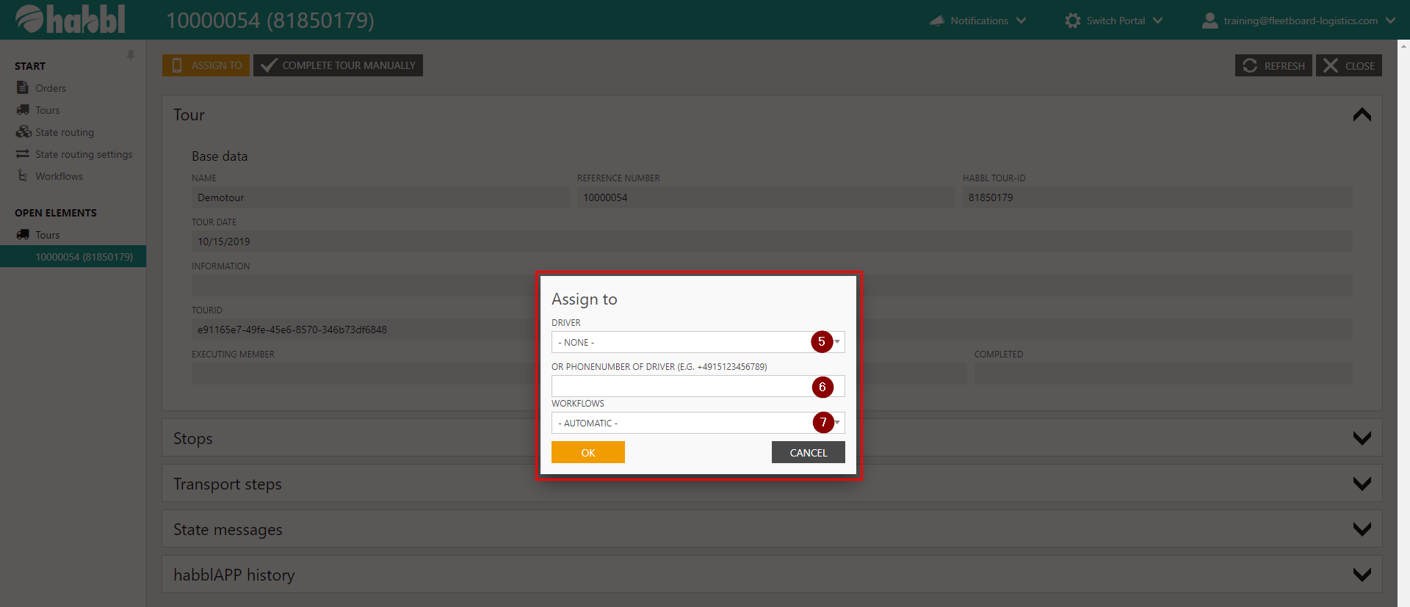1410x607 pixels.
Task: Click the pin icon in sidebar
Action: pyautogui.click(x=131, y=56)
